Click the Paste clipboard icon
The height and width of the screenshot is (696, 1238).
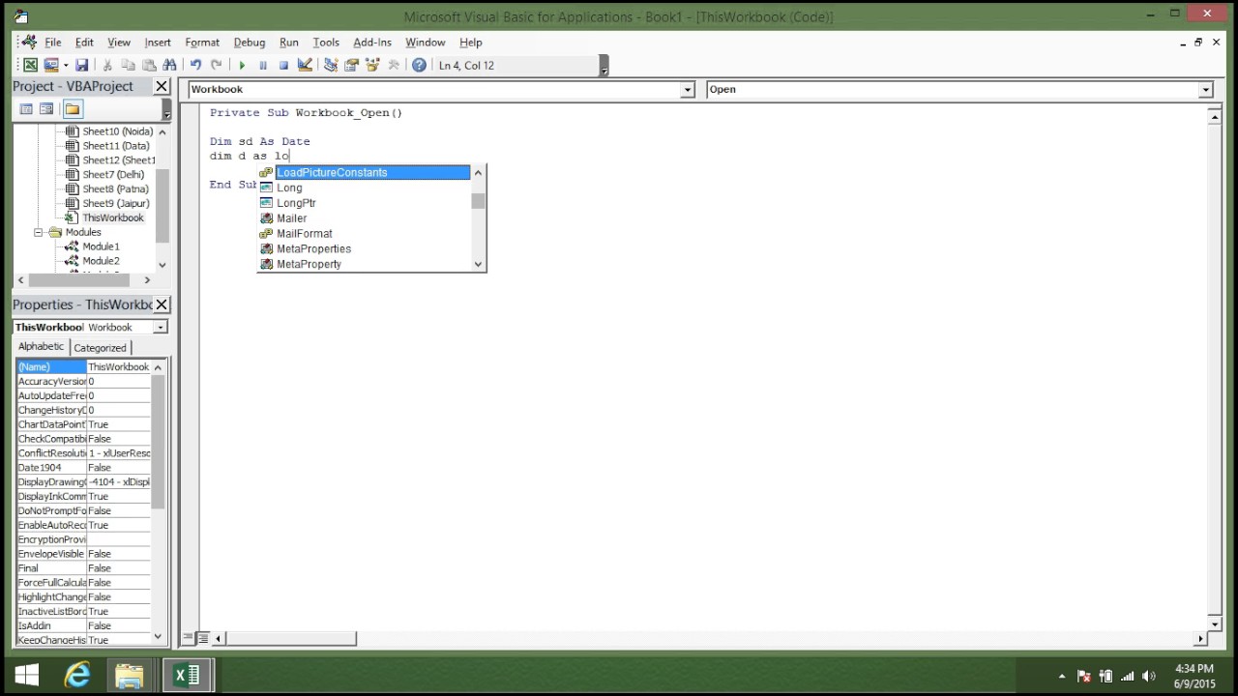click(149, 65)
